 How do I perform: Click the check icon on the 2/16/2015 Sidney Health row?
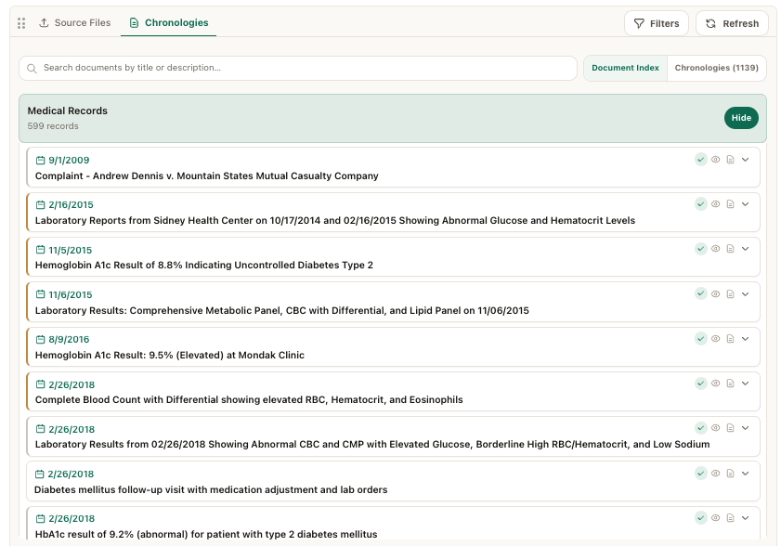click(x=701, y=203)
